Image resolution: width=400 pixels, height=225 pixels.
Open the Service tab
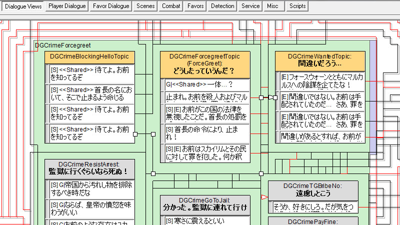[250, 6]
